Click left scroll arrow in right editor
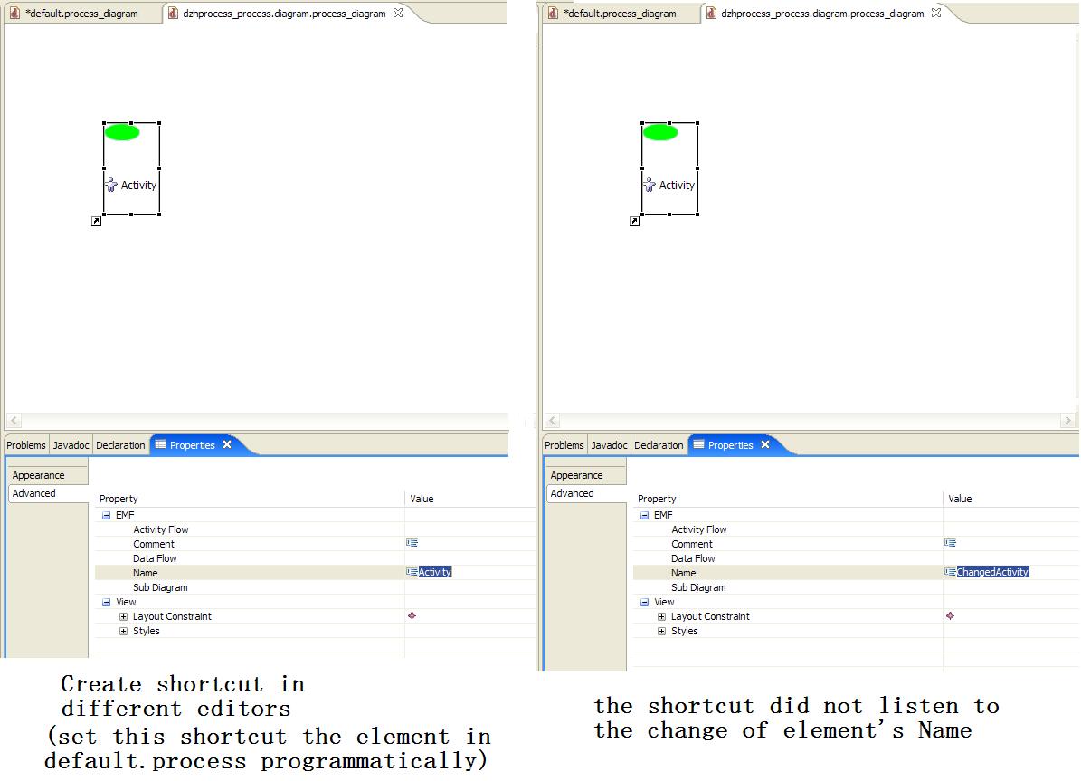 552,420
